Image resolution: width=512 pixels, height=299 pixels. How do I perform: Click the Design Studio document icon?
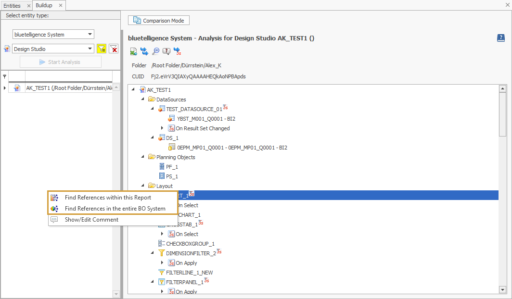6,49
